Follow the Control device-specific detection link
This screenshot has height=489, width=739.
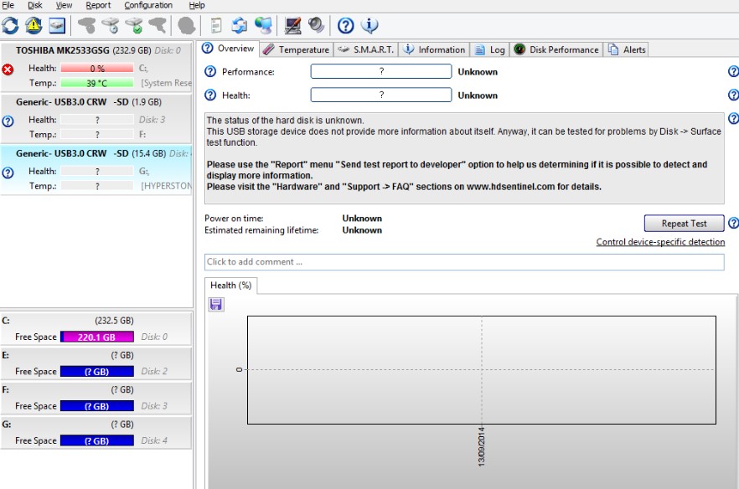point(660,242)
